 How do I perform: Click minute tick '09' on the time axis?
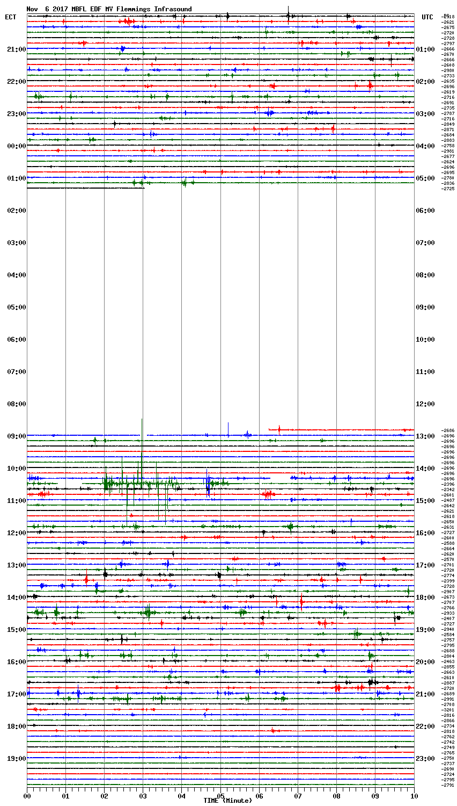375,796
